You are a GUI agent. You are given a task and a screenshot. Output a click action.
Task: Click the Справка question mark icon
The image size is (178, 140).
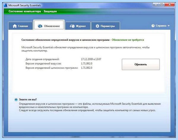pos(153,26)
